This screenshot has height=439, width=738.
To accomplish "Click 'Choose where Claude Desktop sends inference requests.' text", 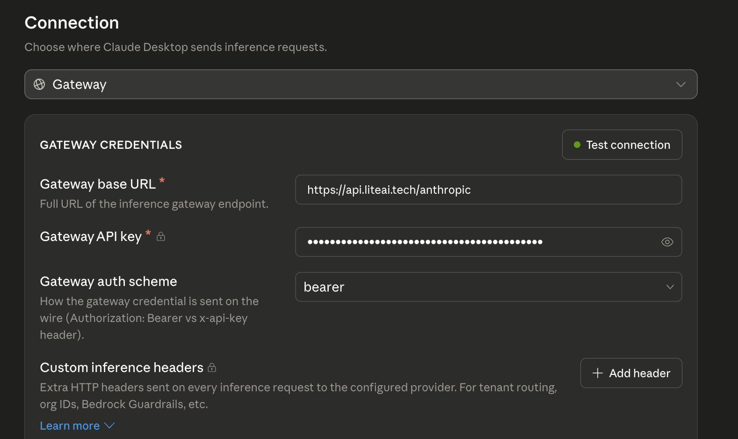I will [175, 47].
